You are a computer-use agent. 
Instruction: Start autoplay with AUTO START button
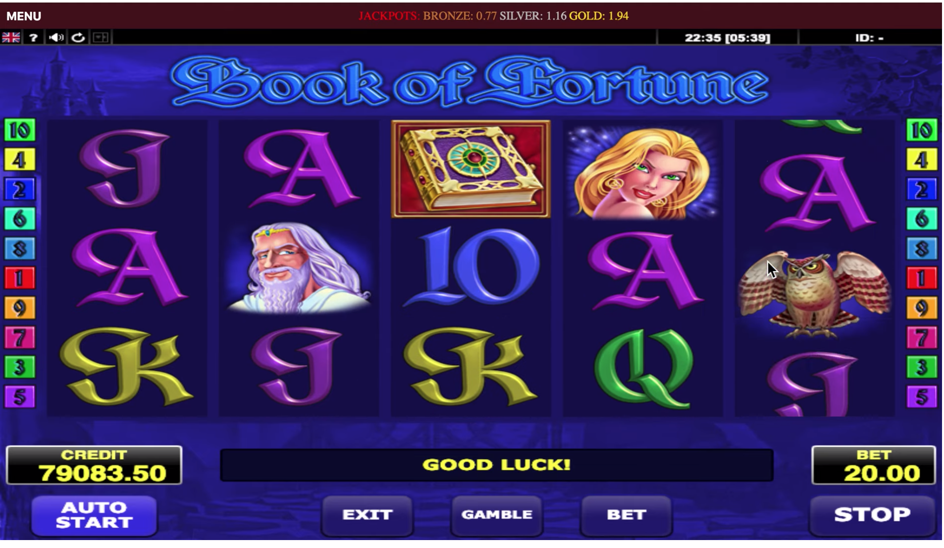(94, 515)
